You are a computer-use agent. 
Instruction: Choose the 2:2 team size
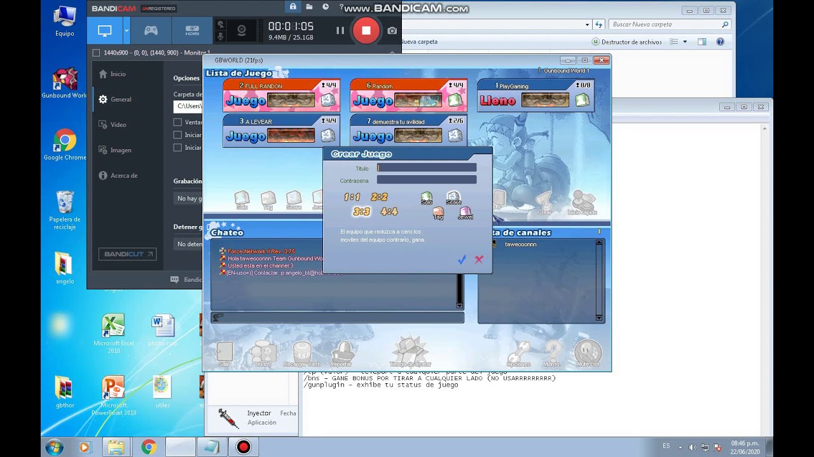pos(379,197)
